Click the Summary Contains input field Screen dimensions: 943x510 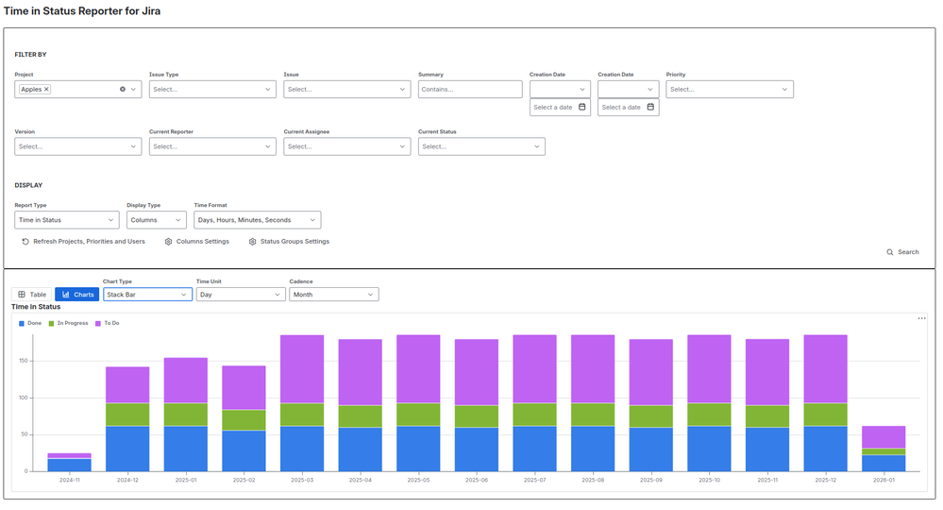[470, 89]
